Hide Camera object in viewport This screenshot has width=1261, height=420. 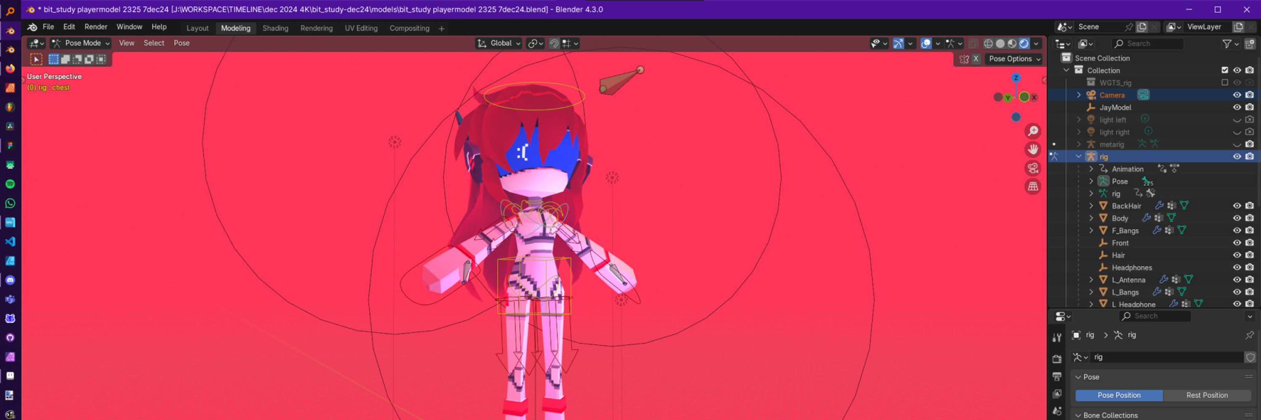point(1237,95)
